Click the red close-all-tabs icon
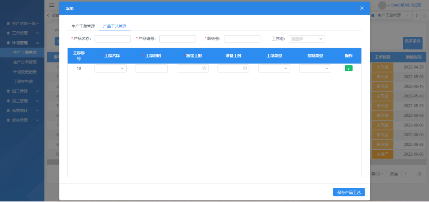The width and height of the screenshot is (429, 202). coord(425,16)
